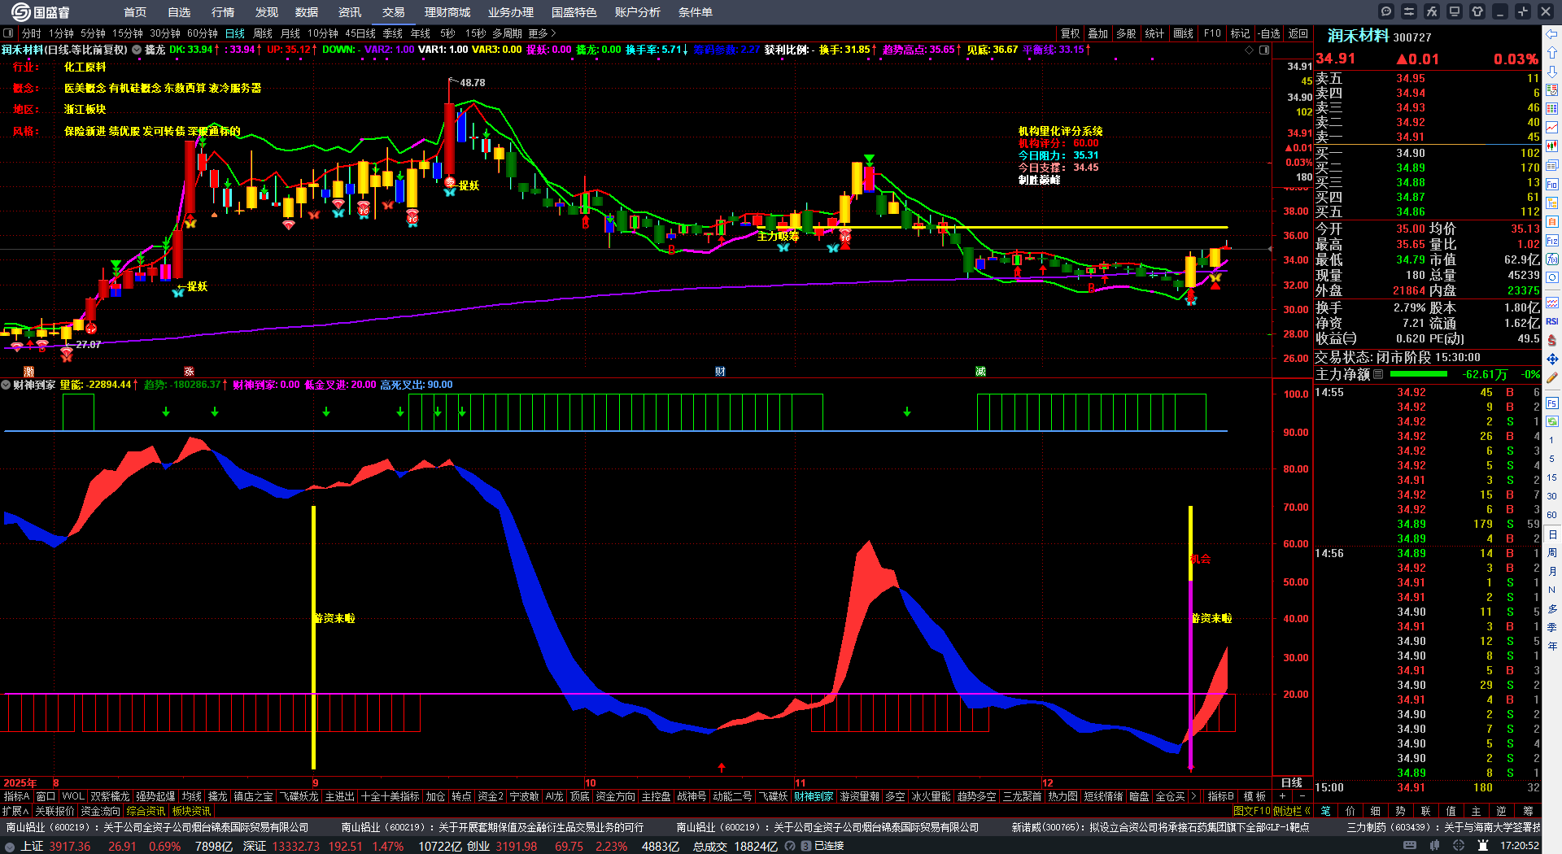
Task: Click the screen display icon in title bar
Action: [1455, 11]
